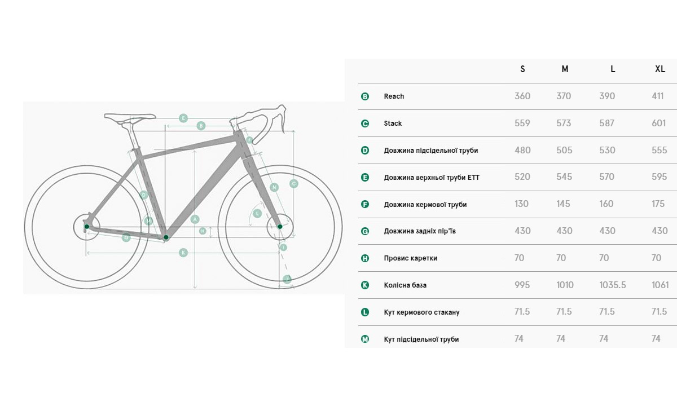Viewport: 677px width, 406px height.
Task: Click the K wheelbase marker on bike diagram
Action: pyautogui.click(x=183, y=253)
